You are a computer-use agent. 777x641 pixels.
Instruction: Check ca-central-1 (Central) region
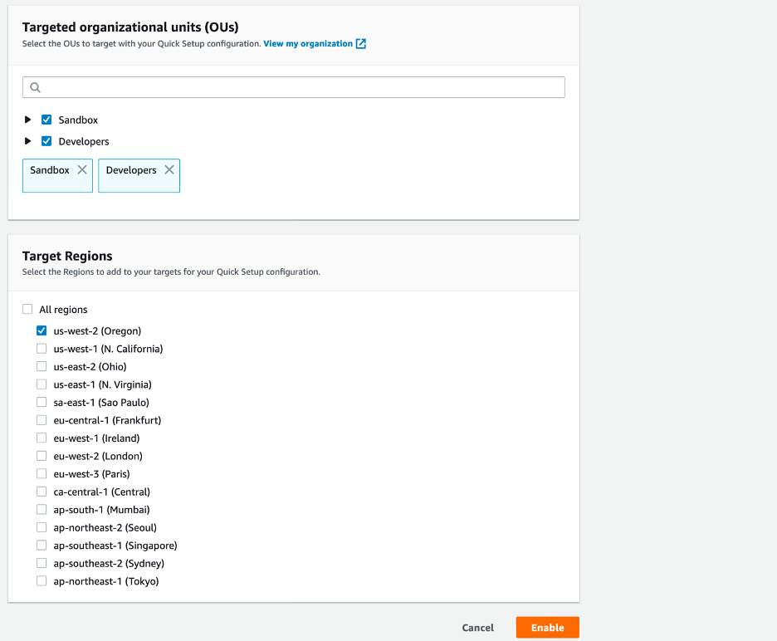(42, 491)
